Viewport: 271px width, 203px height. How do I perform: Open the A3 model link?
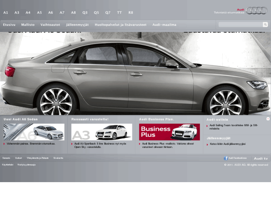point(17,13)
